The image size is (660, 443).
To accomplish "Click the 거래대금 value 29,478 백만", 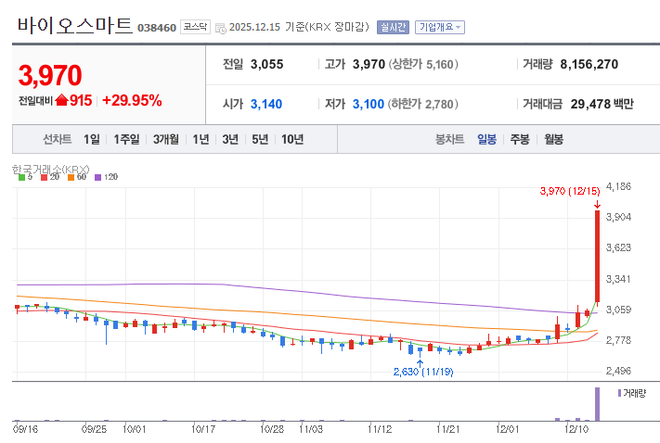I will tap(602, 104).
